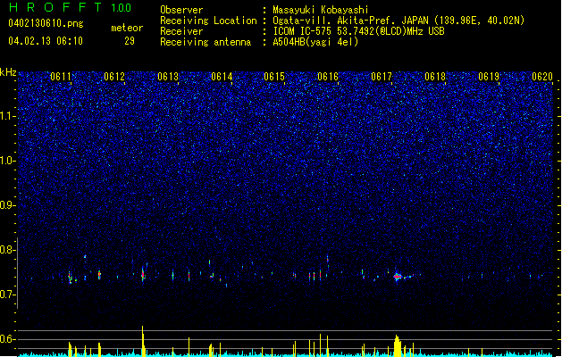Click the 0620 time marker
The image size is (562, 357).
[542, 77]
